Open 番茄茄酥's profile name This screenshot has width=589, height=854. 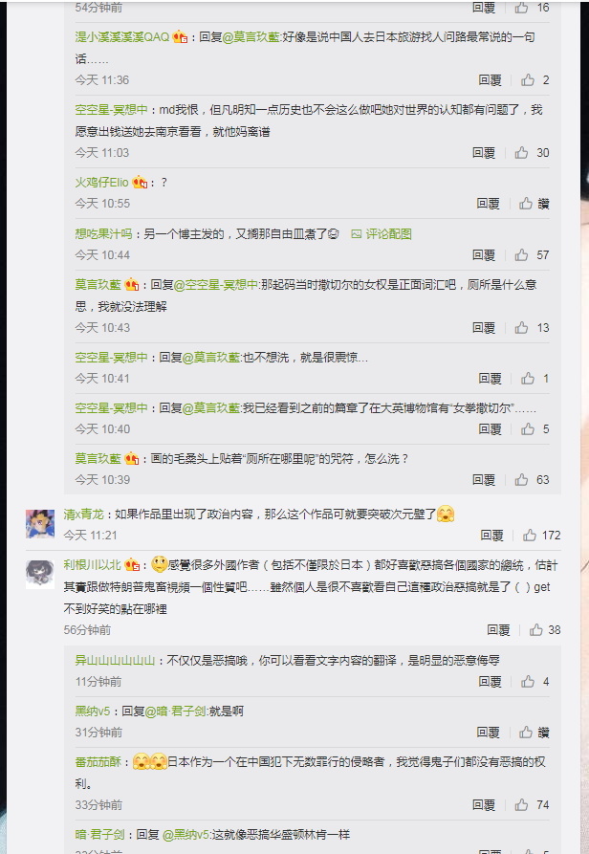(x=98, y=762)
